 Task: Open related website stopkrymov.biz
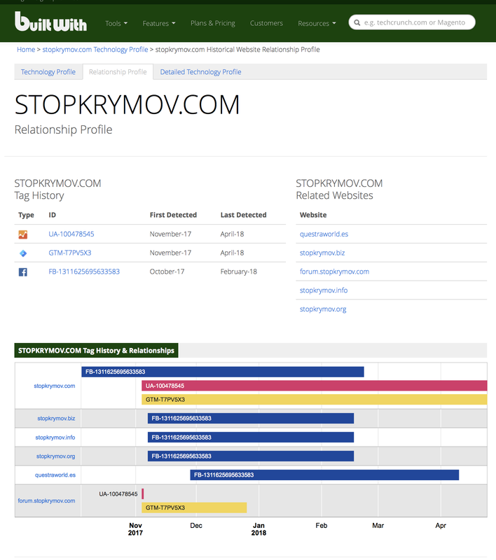click(x=322, y=253)
